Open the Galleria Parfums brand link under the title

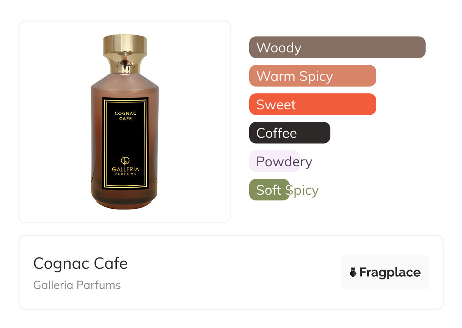click(x=77, y=285)
